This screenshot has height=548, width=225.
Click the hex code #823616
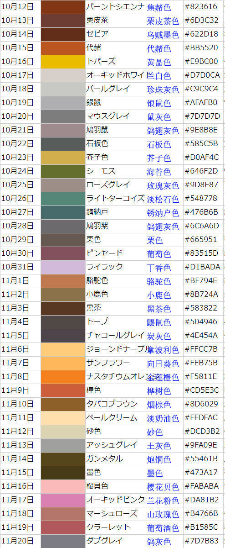(x=201, y=7)
